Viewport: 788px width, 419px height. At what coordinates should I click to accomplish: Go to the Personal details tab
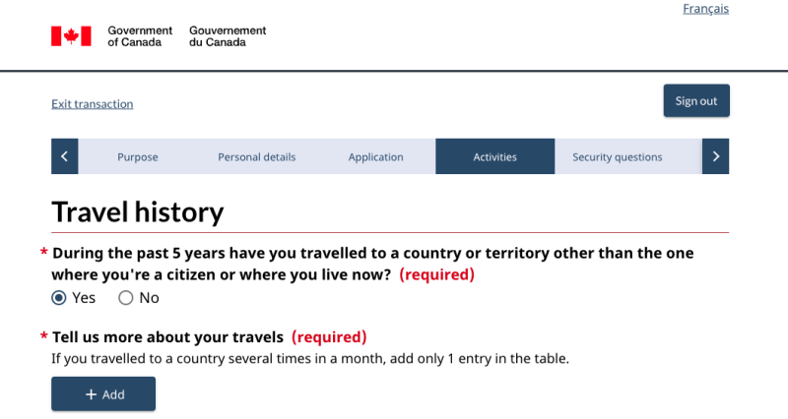(257, 157)
